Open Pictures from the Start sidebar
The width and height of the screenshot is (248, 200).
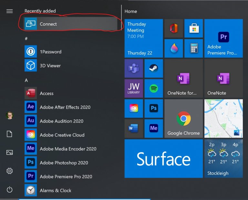(x=9, y=152)
